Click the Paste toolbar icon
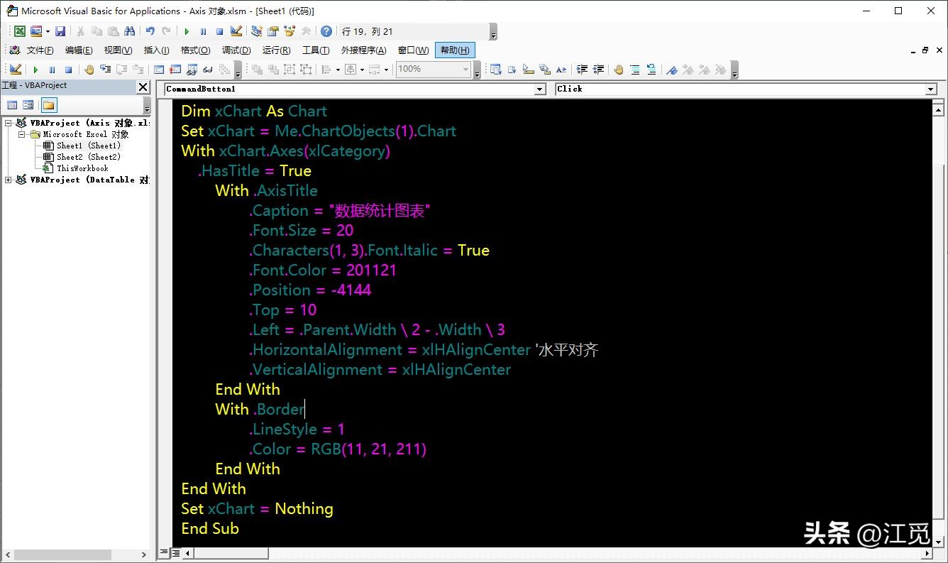948x563 pixels. tap(113, 31)
